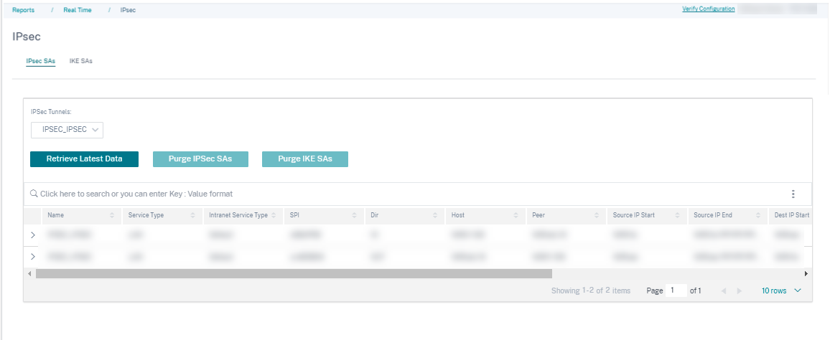
Task: Expand the second table row
Action: [x=33, y=257]
